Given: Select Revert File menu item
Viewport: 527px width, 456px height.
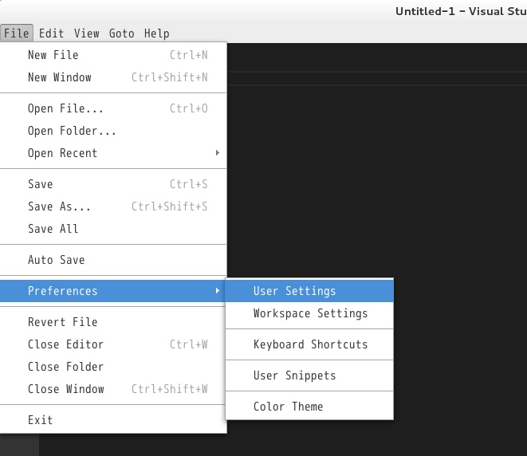Looking at the screenshot, I should (x=62, y=322).
